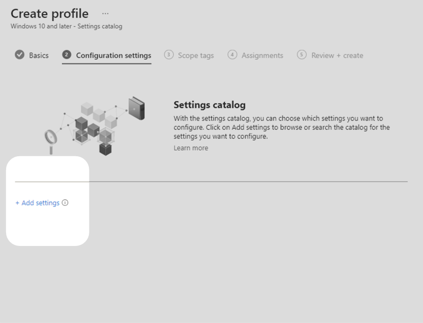Click the step 3 circle icon
The height and width of the screenshot is (323, 423).
pyautogui.click(x=169, y=55)
